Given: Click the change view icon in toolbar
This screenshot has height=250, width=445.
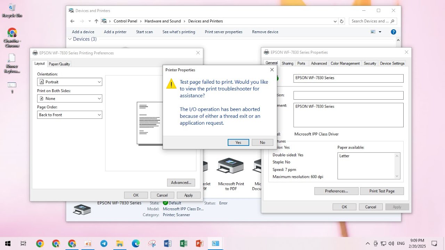Looking at the screenshot, I should [373, 32].
